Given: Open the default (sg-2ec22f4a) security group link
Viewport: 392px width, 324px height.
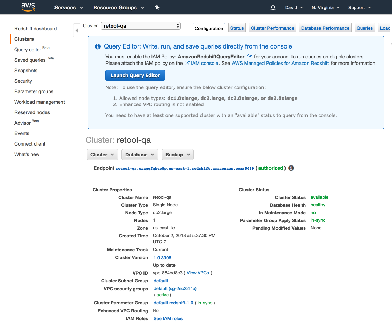Looking at the screenshot, I should 175,288.
